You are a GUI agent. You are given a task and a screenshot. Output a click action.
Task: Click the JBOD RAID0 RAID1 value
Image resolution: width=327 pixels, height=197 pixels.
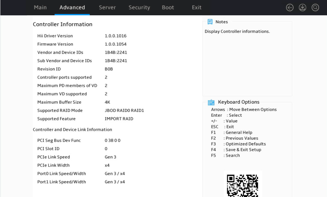click(x=124, y=110)
